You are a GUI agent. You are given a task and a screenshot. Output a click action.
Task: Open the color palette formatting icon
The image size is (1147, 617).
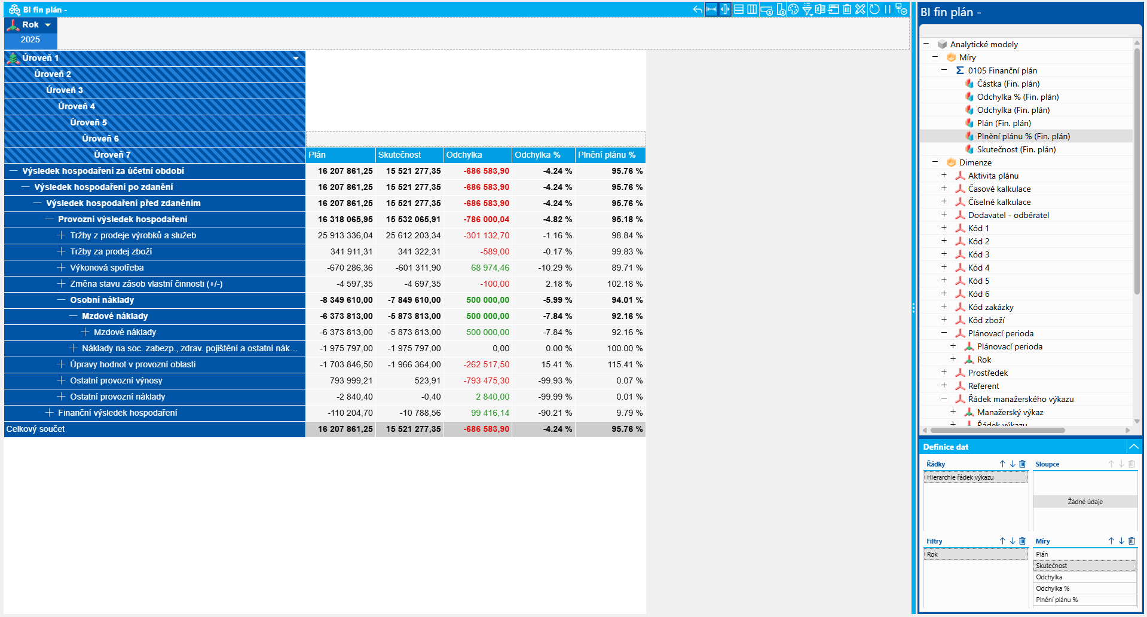point(793,10)
